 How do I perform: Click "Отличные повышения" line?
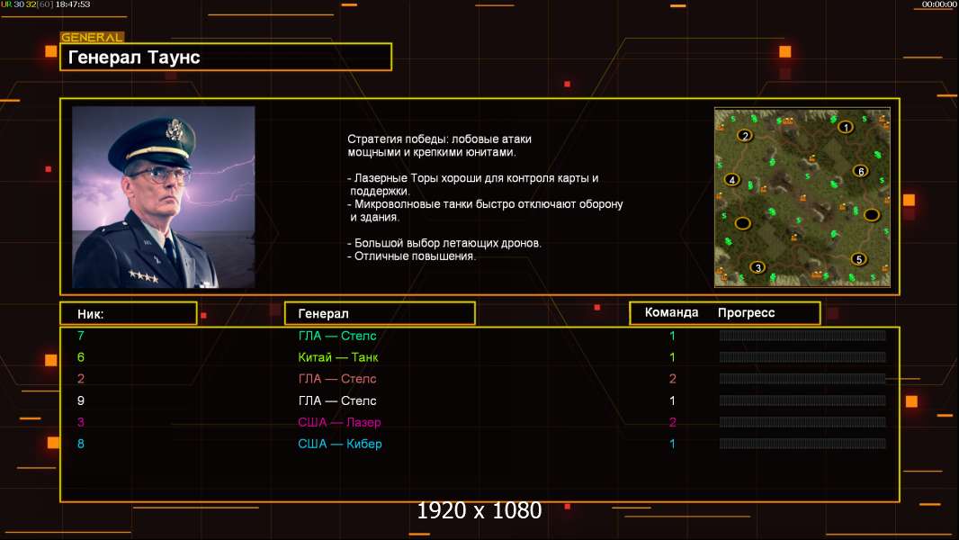[411, 256]
